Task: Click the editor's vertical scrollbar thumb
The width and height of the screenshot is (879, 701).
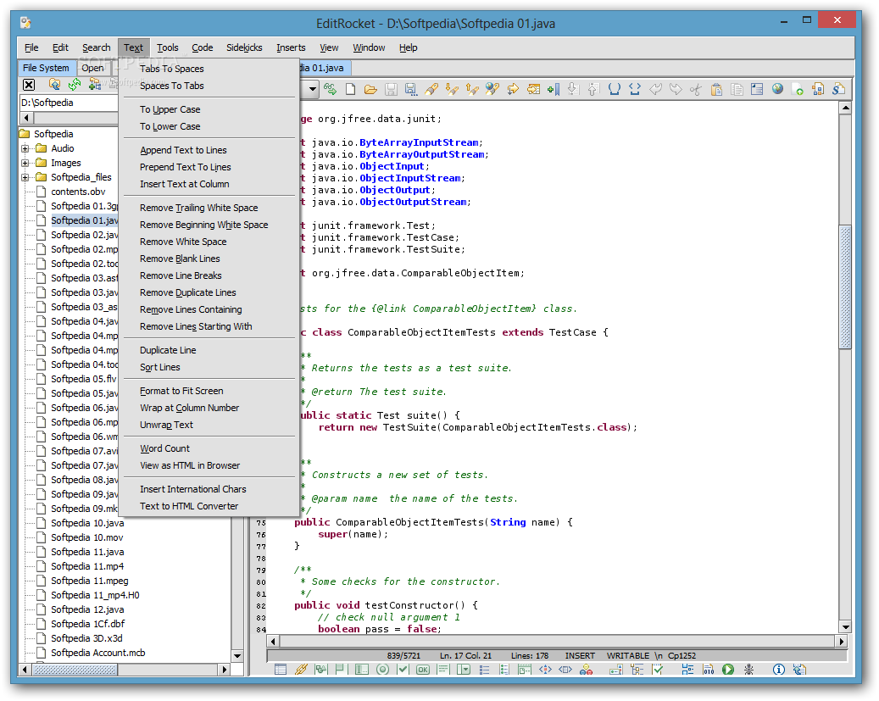Action: (x=844, y=288)
